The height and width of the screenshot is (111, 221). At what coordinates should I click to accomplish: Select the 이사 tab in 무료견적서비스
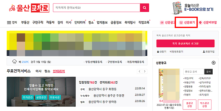[39, 71]
